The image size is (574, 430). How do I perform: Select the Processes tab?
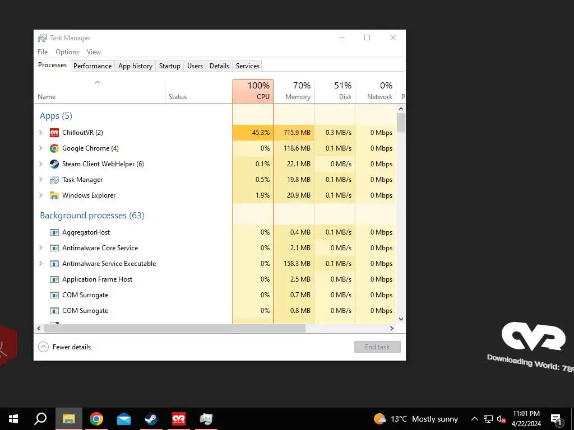click(x=52, y=65)
